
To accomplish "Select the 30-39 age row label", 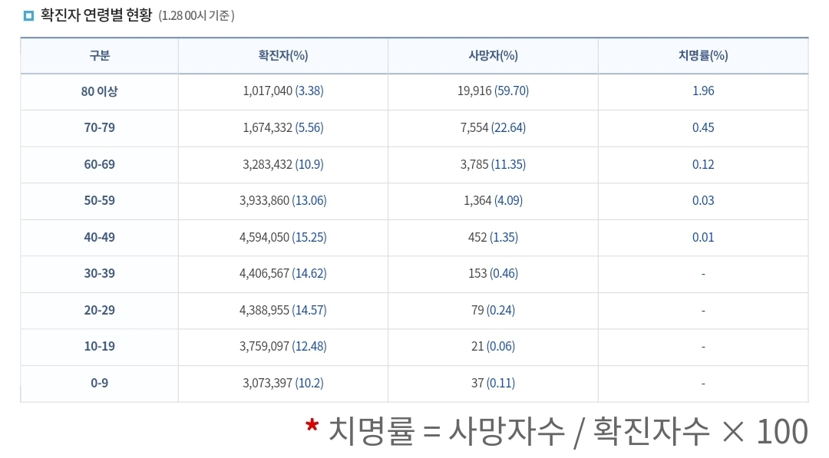I will [99, 274].
